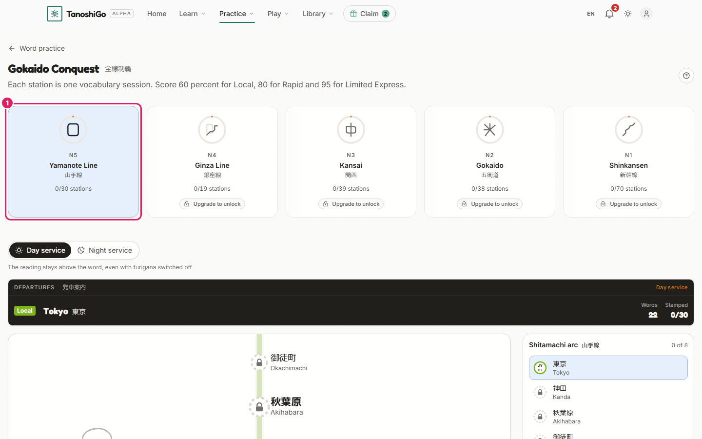Switch to Day service
This screenshot has height=439, width=702.
tap(40, 250)
